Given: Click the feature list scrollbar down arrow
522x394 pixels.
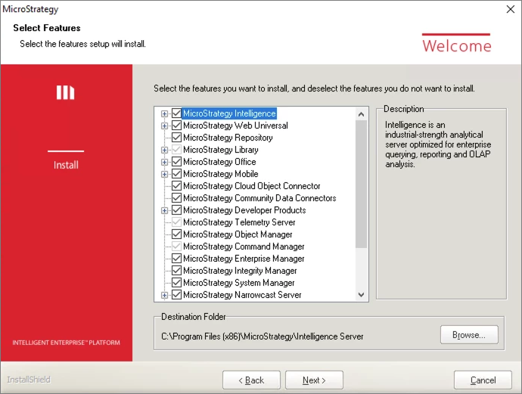Looking at the screenshot, I should tap(362, 296).
